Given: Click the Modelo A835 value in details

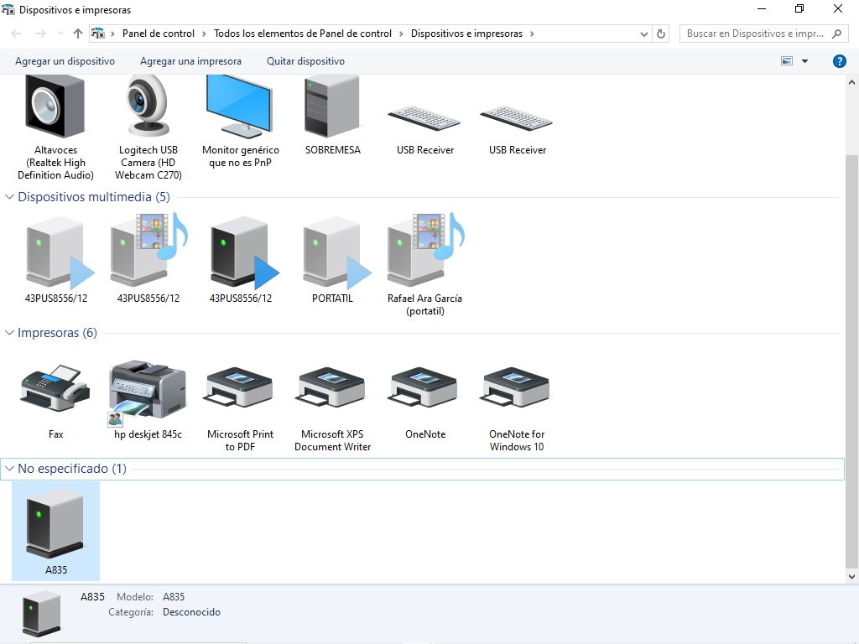Looking at the screenshot, I should tap(173, 597).
